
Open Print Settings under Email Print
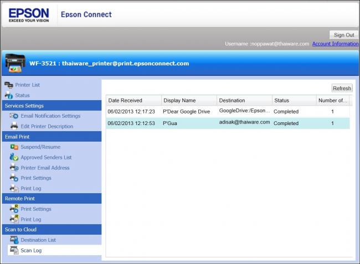36,178
